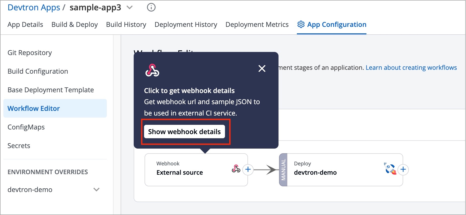Screen dimensions: 466x215
Task: Select the devtron-demo Deploy node
Action: pos(341,170)
